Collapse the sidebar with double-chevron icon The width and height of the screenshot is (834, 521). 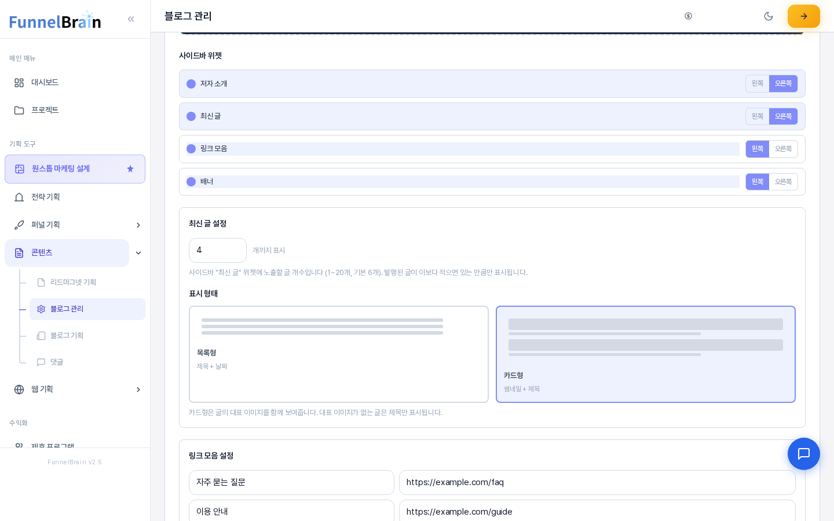point(131,19)
